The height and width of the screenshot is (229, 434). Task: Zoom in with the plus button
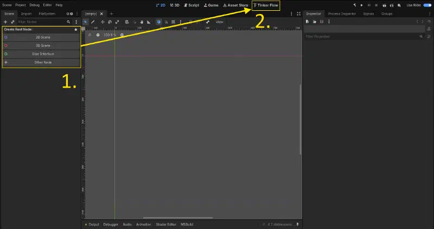point(122,35)
